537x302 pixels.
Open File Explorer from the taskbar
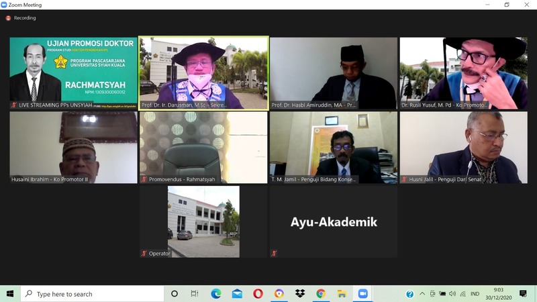click(342, 294)
